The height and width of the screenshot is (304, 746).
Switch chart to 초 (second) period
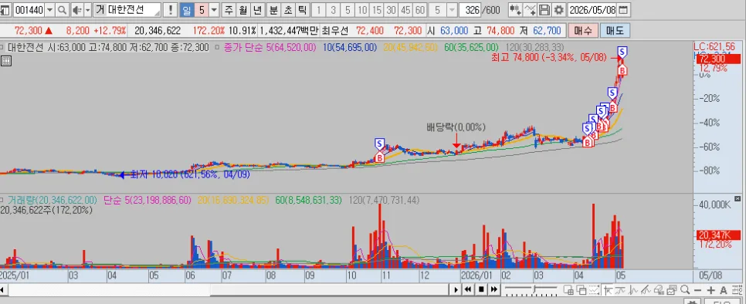click(x=288, y=9)
